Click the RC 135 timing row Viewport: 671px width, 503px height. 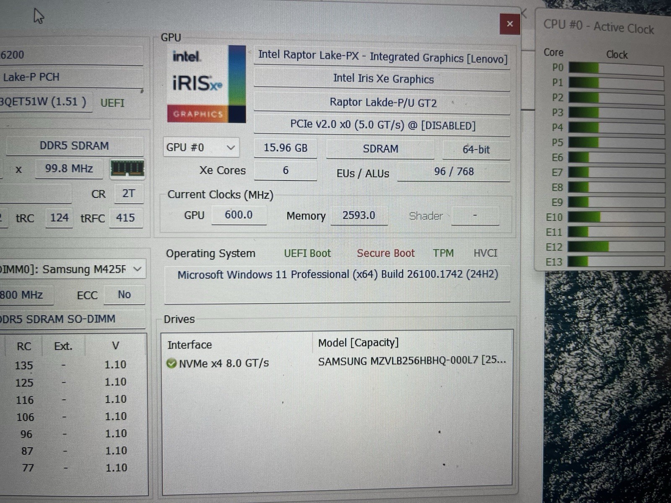74,365
